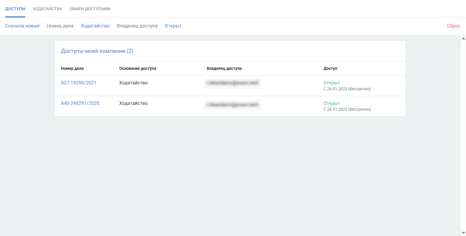Select the Доступы tab
This screenshot has width=466, height=236.
pyautogui.click(x=15, y=9)
